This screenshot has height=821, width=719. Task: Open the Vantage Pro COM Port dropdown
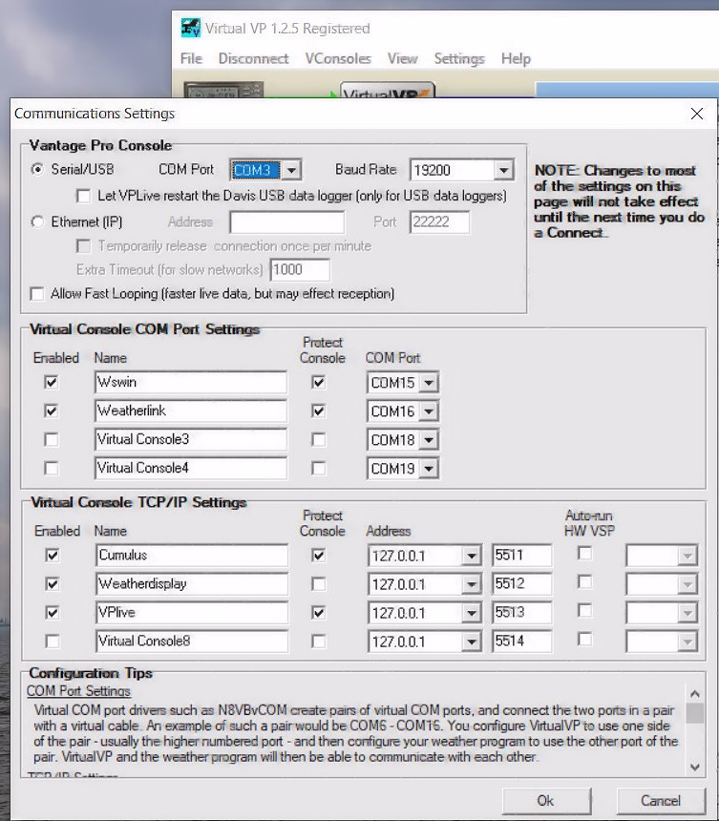coord(292,171)
